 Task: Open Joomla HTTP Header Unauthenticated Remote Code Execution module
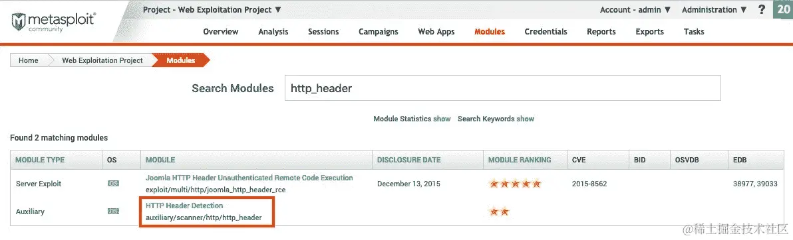pyautogui.click(x=249, y=178)
